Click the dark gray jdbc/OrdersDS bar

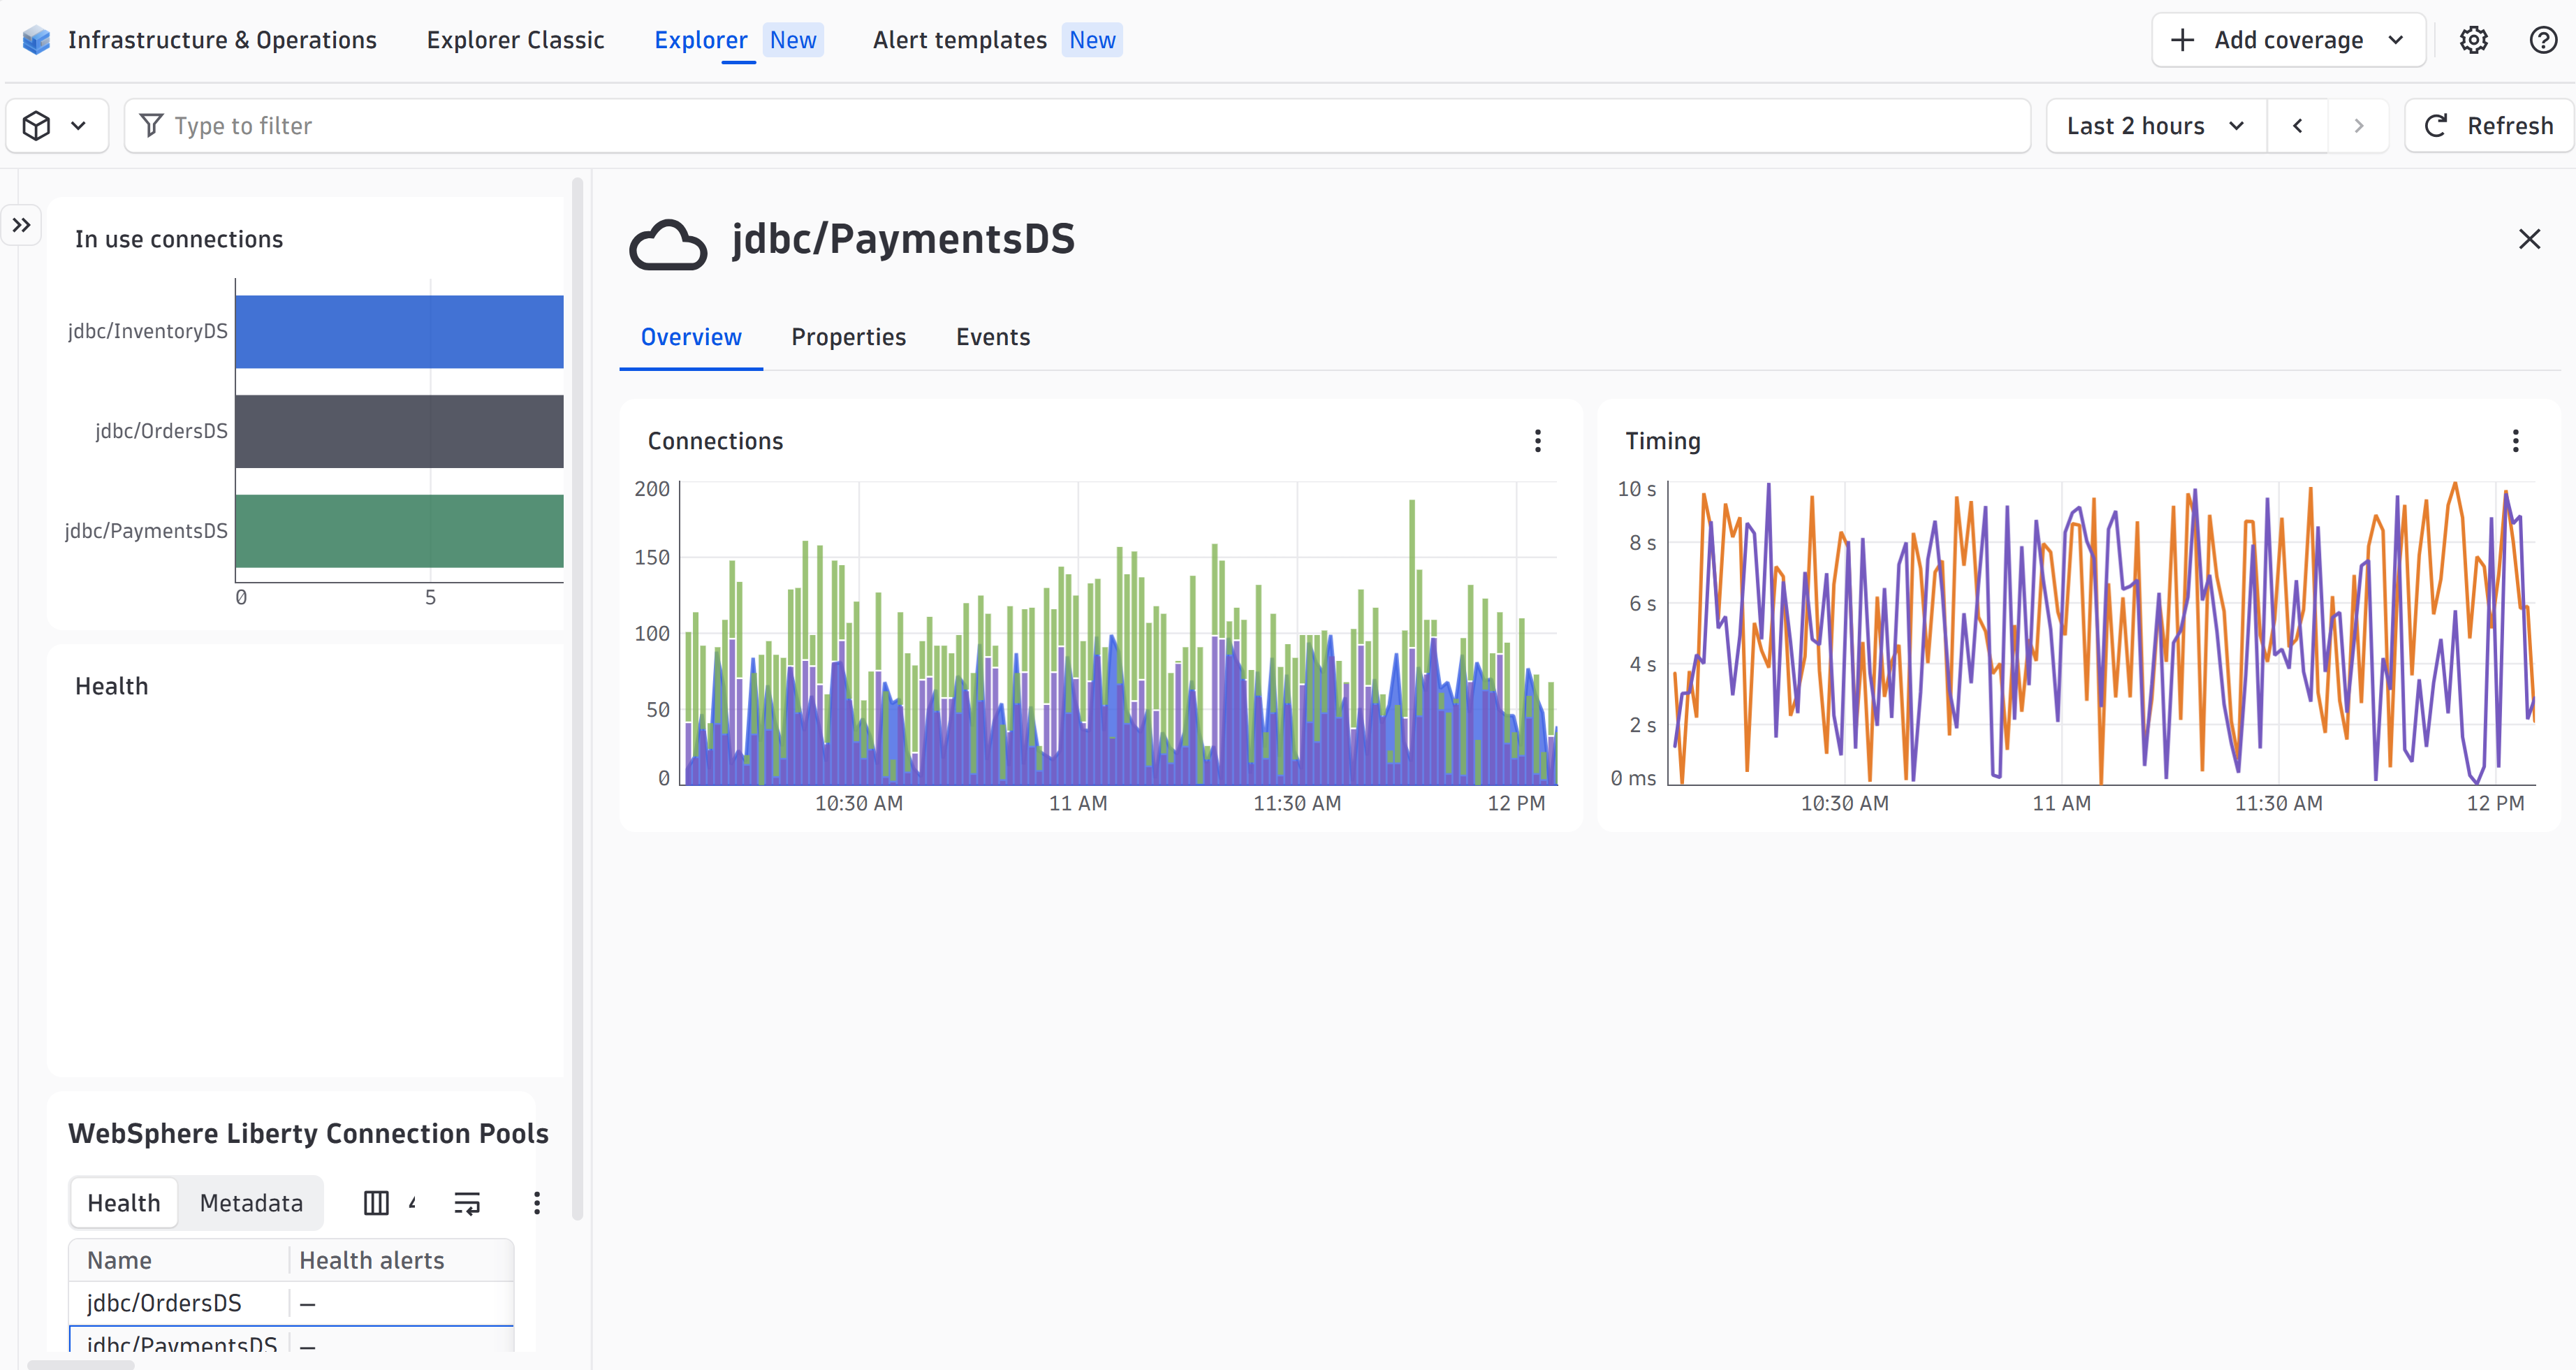(x=399, y=431)
